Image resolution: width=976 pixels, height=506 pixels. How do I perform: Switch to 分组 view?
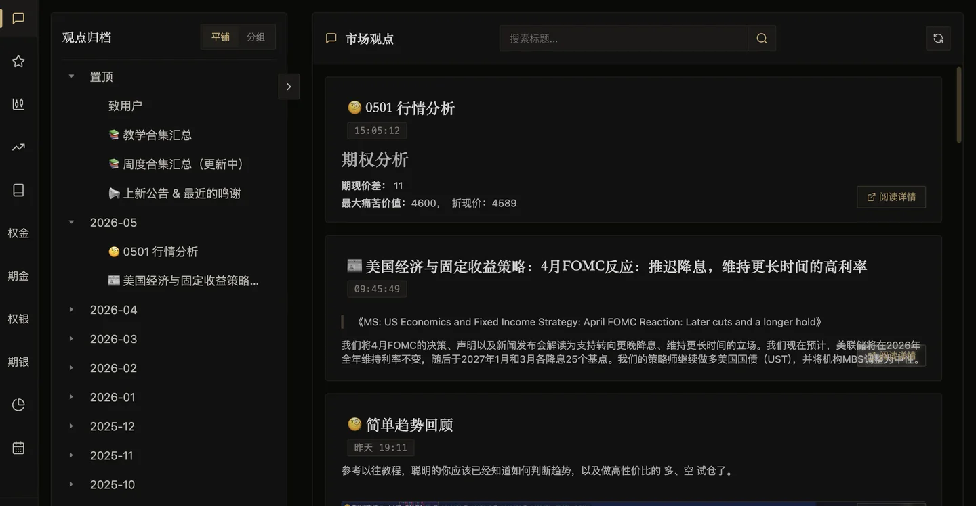coord(256,37)
